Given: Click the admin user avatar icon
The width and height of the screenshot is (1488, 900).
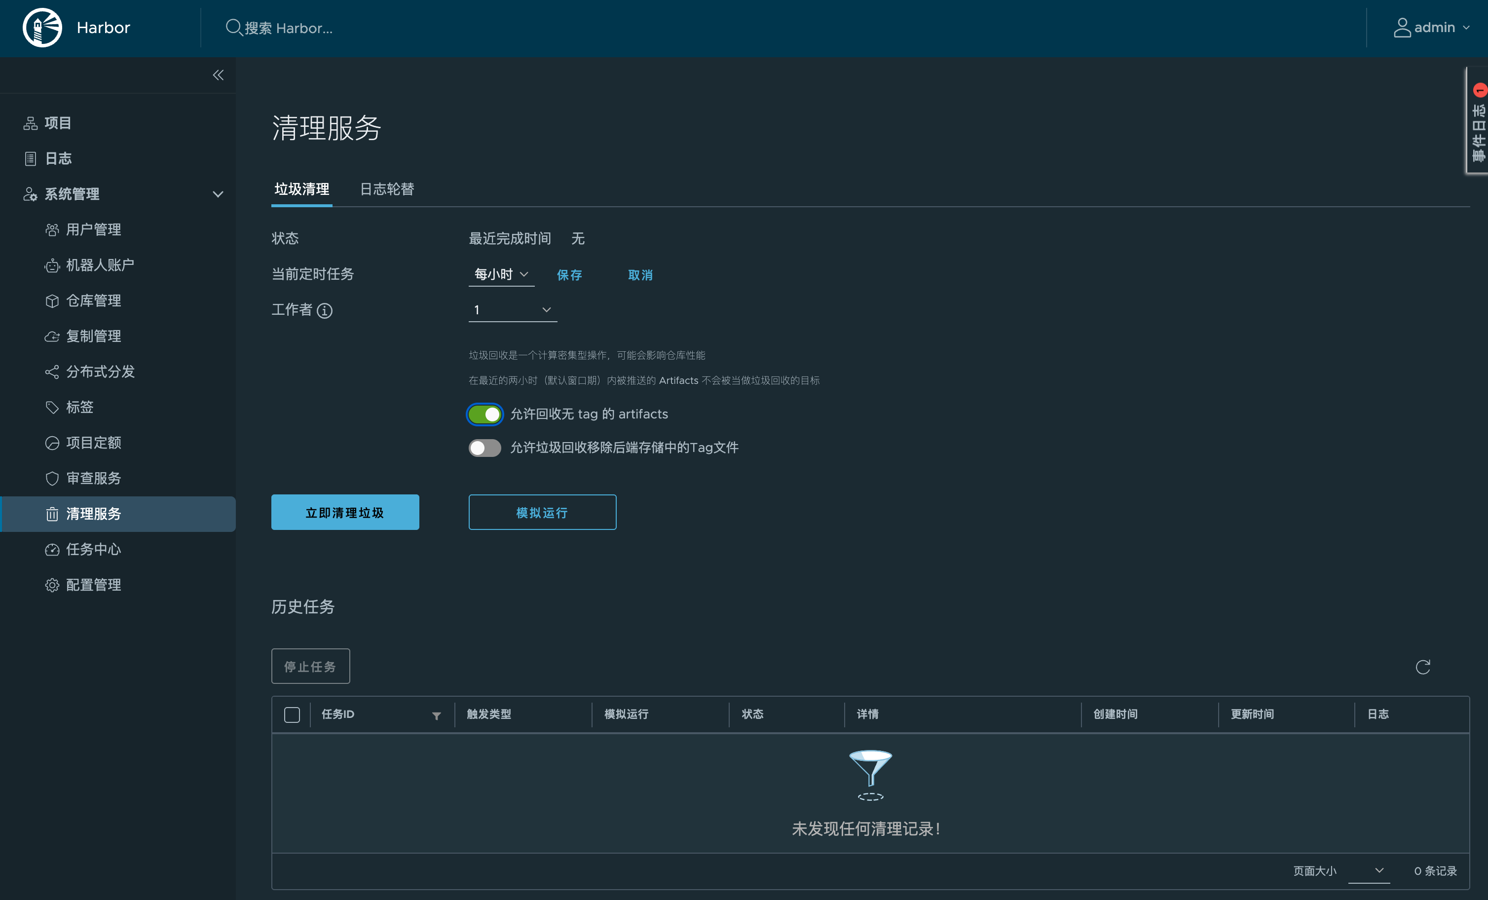Looking at the screenshot, I should pos(1402,28).
